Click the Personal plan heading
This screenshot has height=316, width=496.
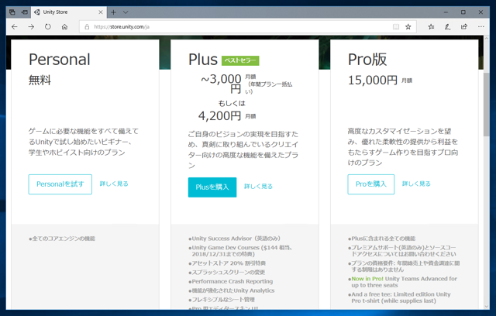(x=60, y=60)
